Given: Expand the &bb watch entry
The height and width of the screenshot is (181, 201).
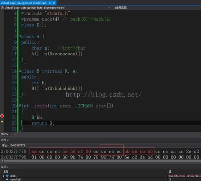Looking at the screenshot, I should pos(4,176).
